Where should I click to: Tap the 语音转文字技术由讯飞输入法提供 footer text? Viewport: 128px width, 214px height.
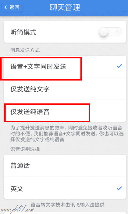[68, 205]
